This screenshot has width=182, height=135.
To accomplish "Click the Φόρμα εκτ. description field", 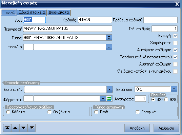I will pos(67,99).
